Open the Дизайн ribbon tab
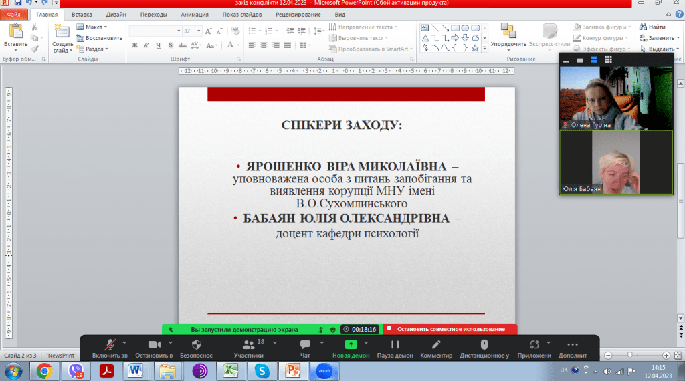The image size is (685, 381). pos(116,13)
